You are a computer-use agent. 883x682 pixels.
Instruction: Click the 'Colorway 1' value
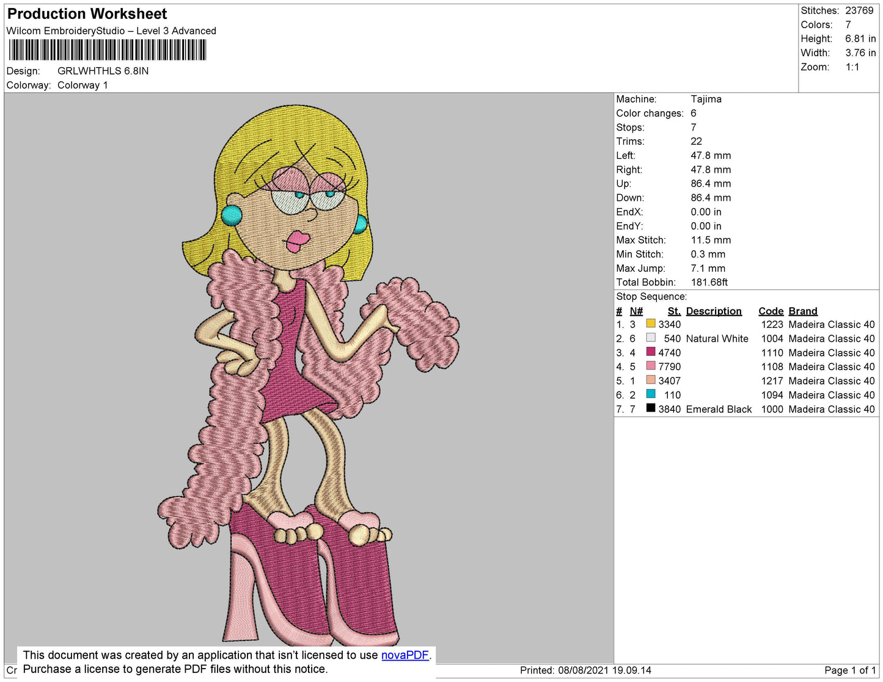click(x=82, y=85)
